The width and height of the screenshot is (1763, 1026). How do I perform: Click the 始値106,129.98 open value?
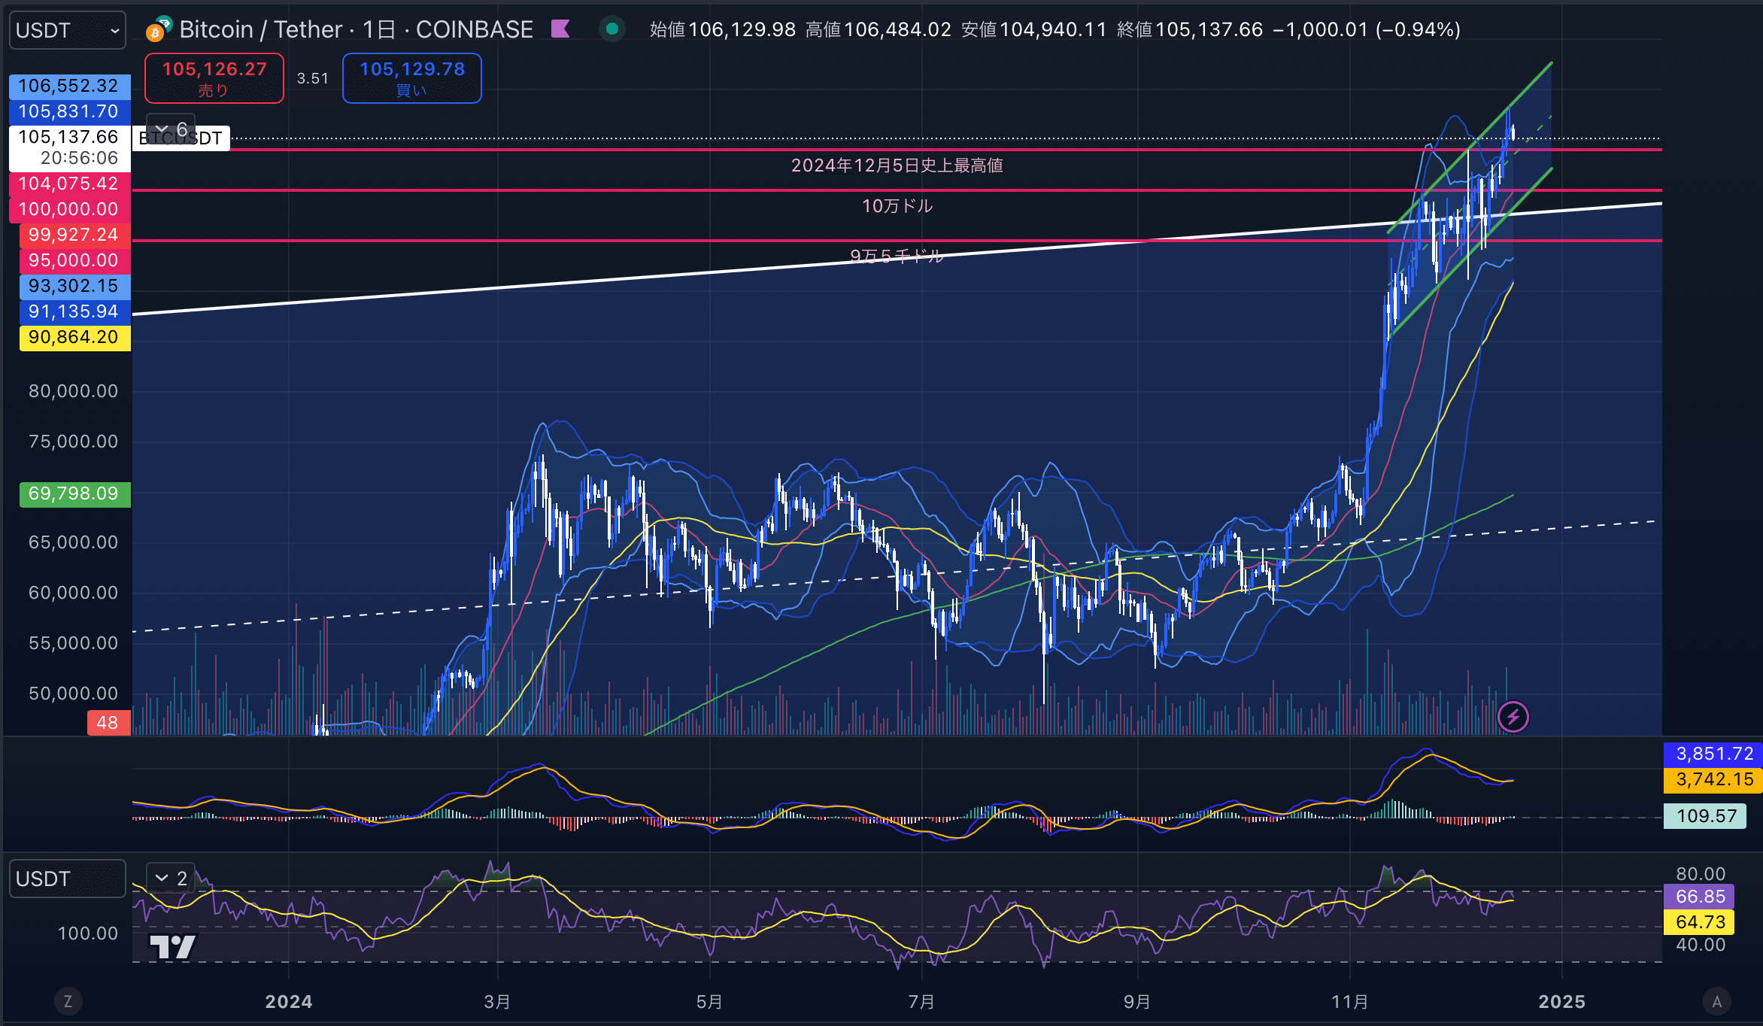[x=723, y=29]
